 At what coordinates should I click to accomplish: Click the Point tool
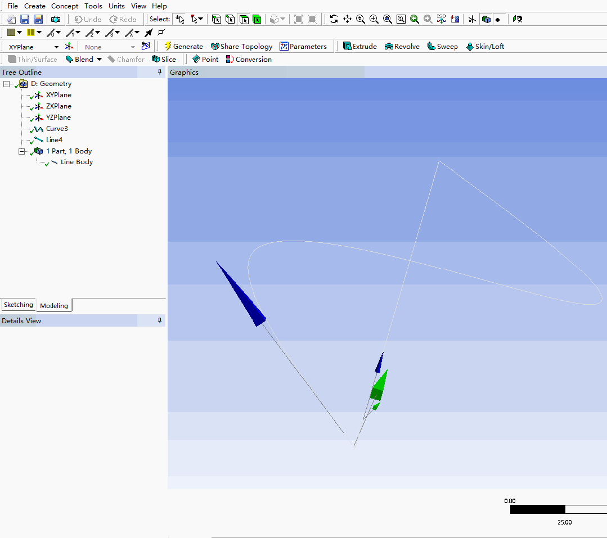click(x=205, y=59)
